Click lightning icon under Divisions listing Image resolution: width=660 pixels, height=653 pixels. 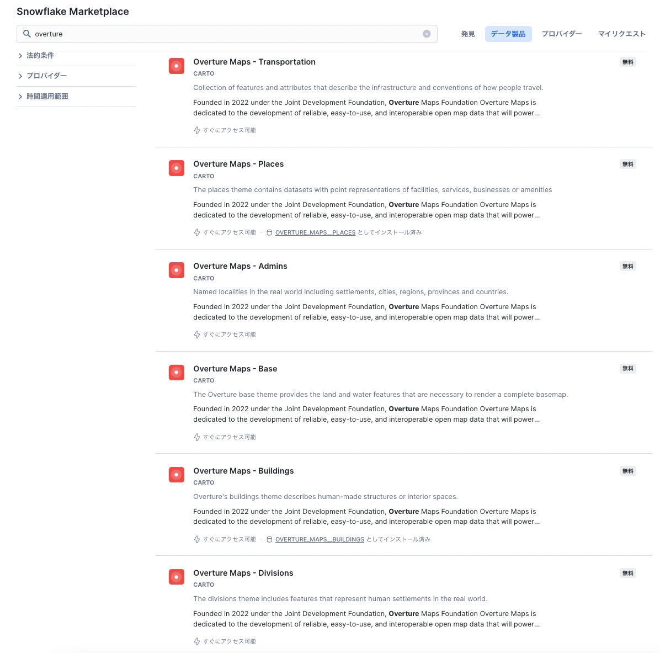(x=196, y=641)
